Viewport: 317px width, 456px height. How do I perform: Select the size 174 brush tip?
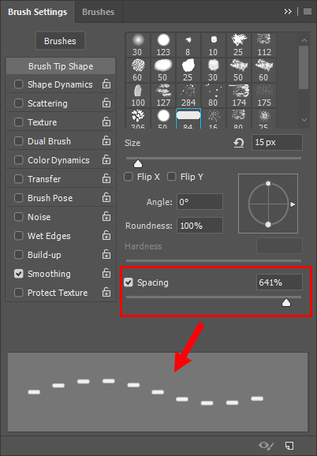(x=239, y=95)
